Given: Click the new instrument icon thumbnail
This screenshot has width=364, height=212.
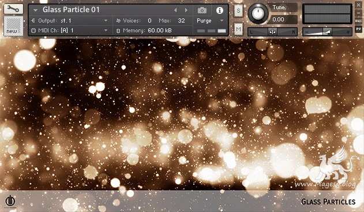Looking at the screenshot, I should point(13,25).
